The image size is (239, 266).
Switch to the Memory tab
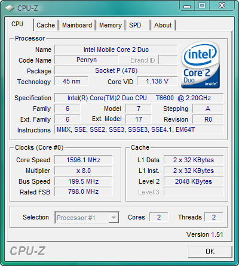tap(111, 25)
